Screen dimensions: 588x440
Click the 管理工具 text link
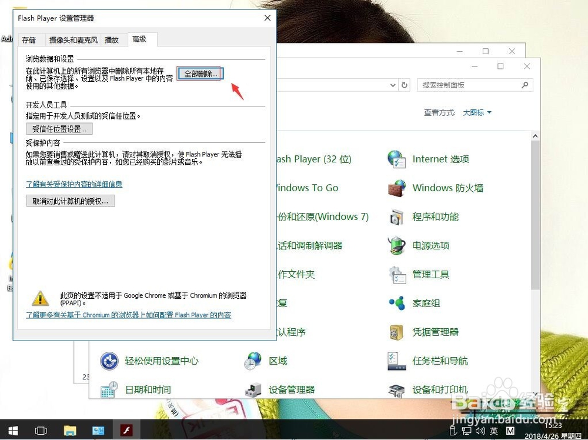coord(430,275)
